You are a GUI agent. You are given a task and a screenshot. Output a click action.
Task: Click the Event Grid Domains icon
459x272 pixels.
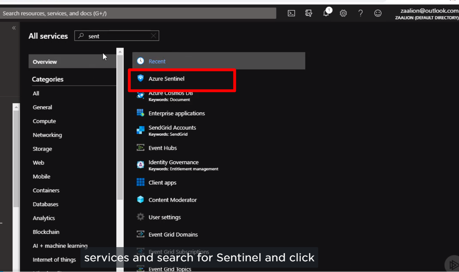[x=141, y=234]
